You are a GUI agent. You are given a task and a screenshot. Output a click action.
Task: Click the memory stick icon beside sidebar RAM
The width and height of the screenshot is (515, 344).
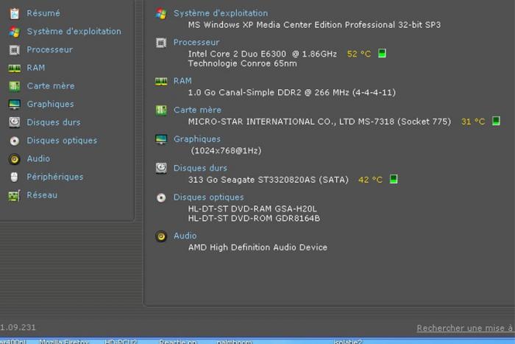pos(15,68)
